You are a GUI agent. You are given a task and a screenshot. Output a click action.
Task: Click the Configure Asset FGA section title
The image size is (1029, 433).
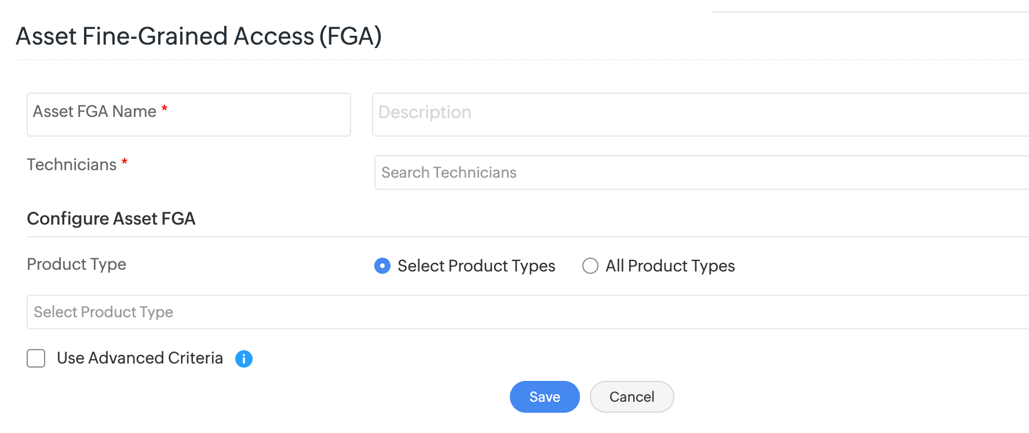111,219
